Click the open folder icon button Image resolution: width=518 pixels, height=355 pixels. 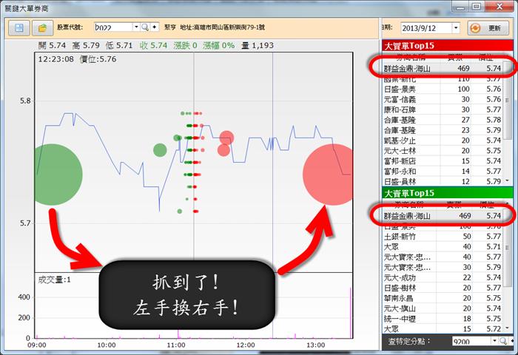point(42,28)
